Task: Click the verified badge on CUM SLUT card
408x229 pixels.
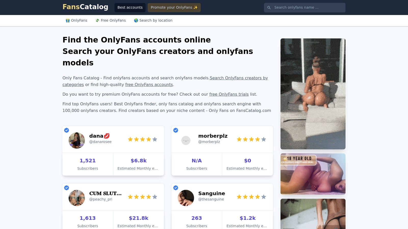Action: coord(67,188)
